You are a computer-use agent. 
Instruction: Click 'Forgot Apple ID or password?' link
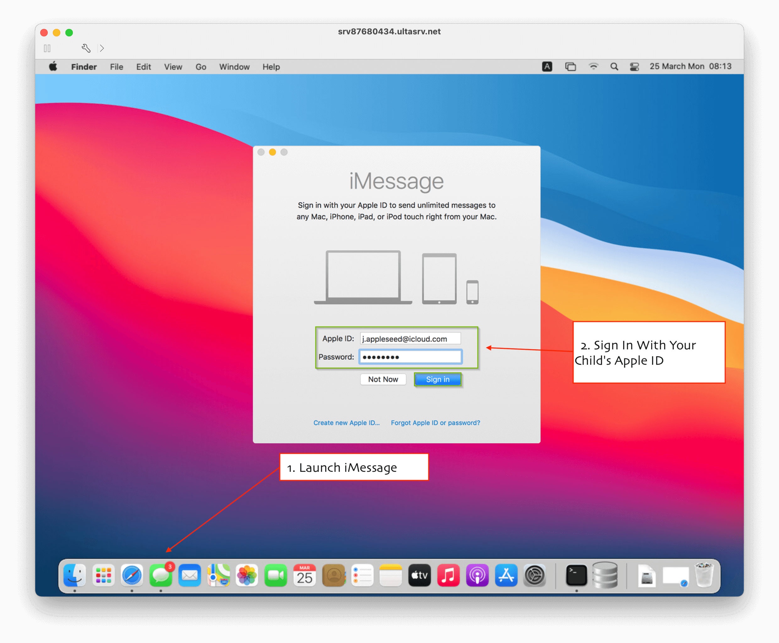click(435, 423)
